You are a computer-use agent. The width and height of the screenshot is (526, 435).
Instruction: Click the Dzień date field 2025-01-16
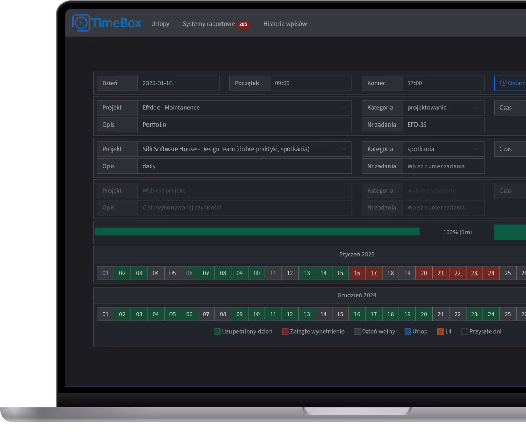[x=178, y=83]
